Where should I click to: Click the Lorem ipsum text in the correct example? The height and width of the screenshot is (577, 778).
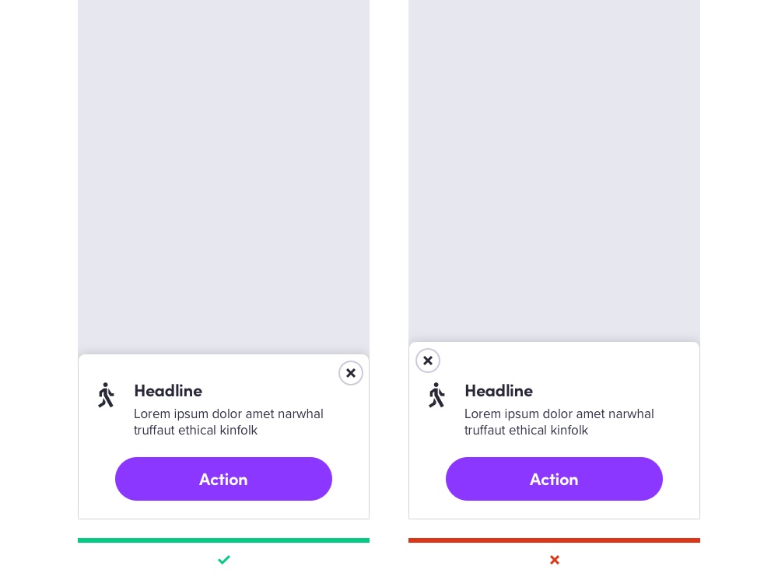tap(228, 414)
